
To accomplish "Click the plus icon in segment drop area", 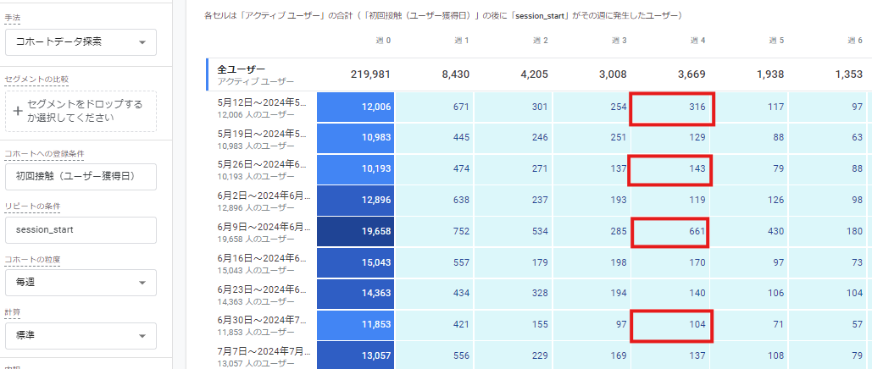I will [17, 104].
